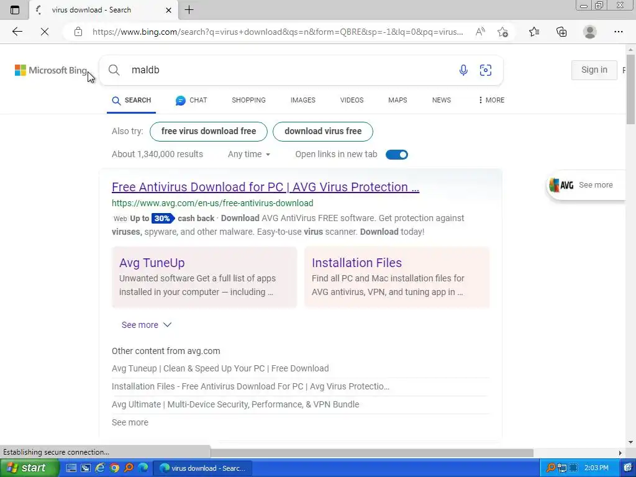Expand the MORE menu

[491, 100]
